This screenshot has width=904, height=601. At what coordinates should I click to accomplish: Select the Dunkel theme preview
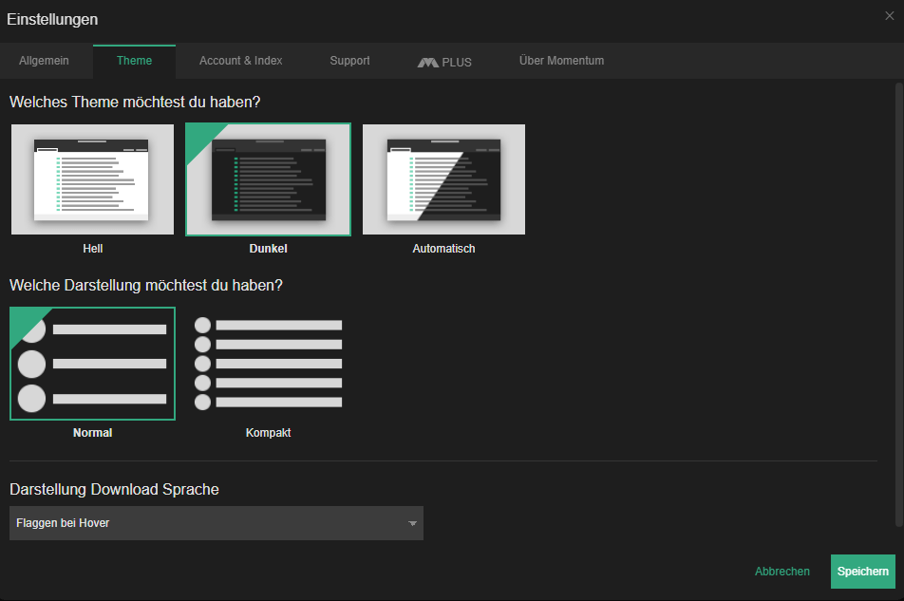[x=268, y=178]
